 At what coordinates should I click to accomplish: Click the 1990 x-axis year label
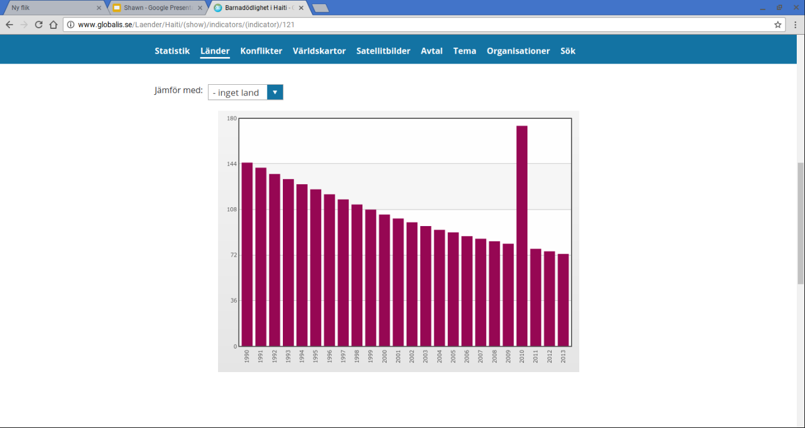click(247, 357)
